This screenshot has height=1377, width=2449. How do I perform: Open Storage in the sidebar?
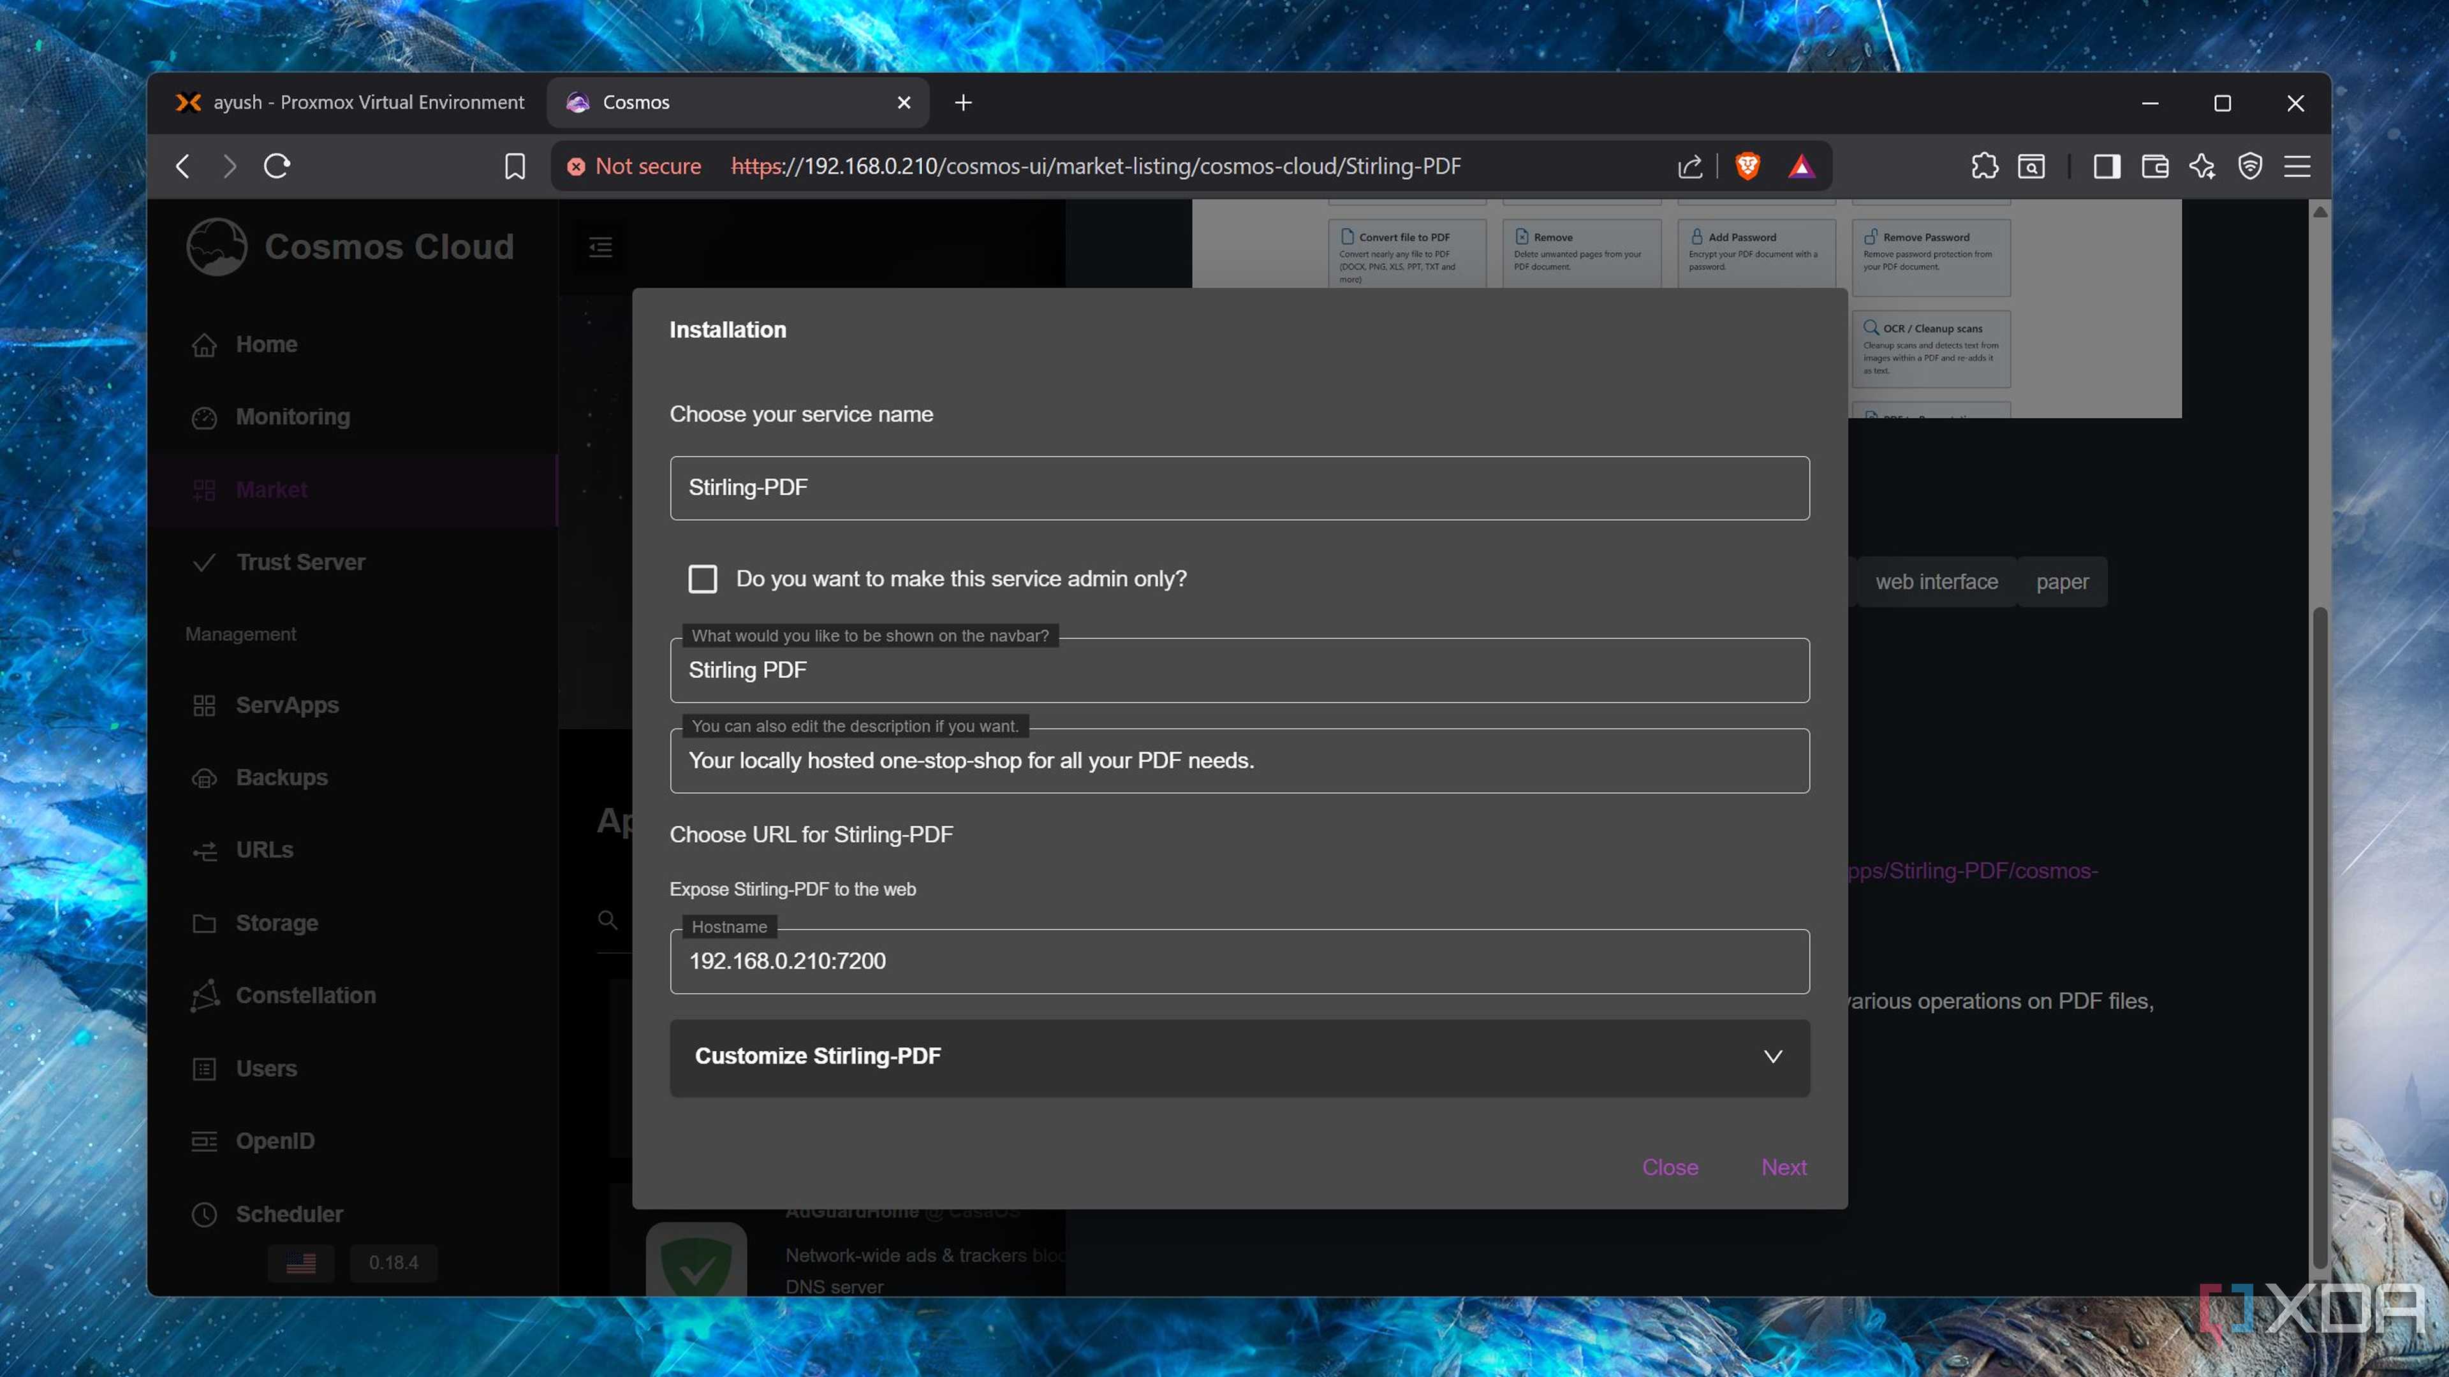click(352, 922)
